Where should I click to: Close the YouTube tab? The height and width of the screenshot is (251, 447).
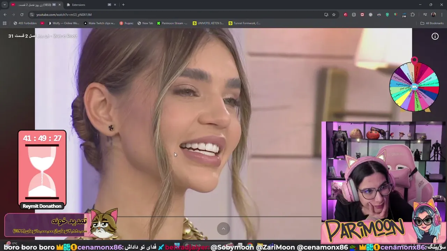[x=59, y=5]
